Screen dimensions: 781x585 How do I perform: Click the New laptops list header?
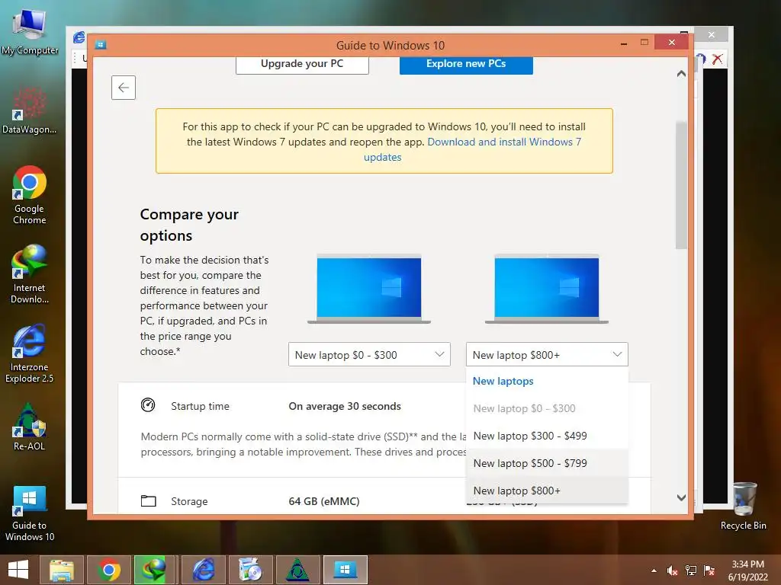(503, 381)
